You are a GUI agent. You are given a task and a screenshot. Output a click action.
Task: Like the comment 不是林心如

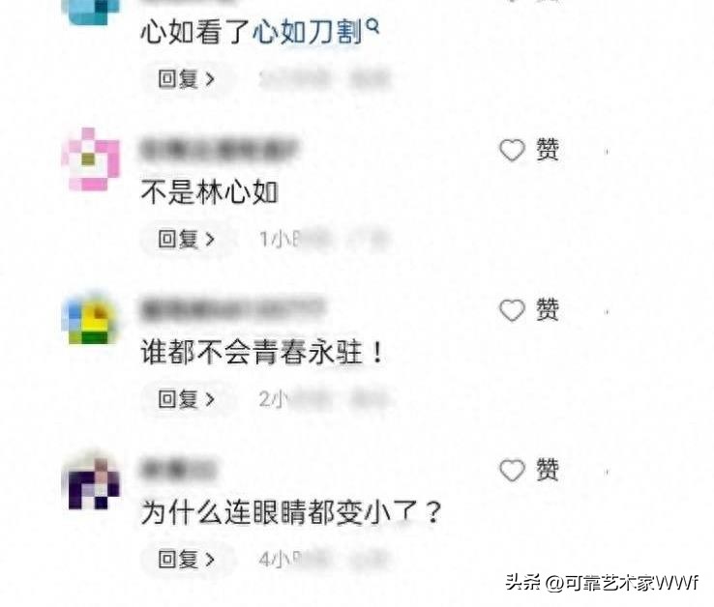pyautogui.click(x=529, y=150)
